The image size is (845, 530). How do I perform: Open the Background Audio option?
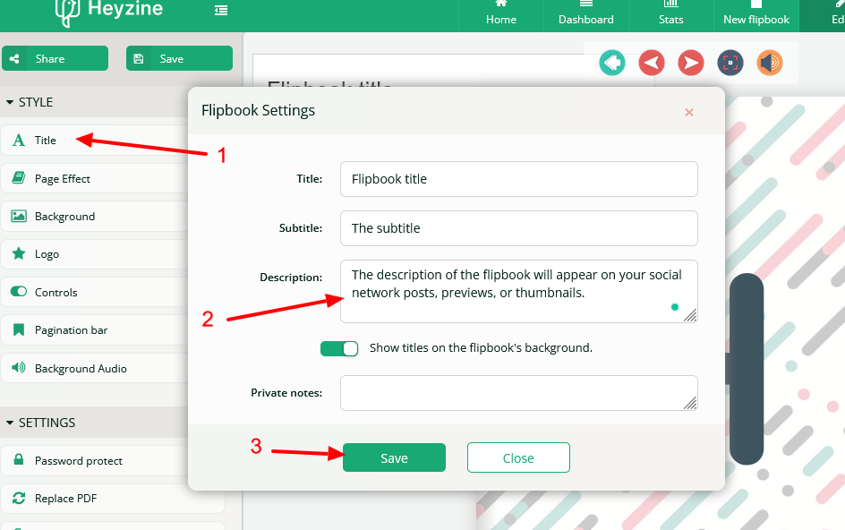(x=94, y=368)
